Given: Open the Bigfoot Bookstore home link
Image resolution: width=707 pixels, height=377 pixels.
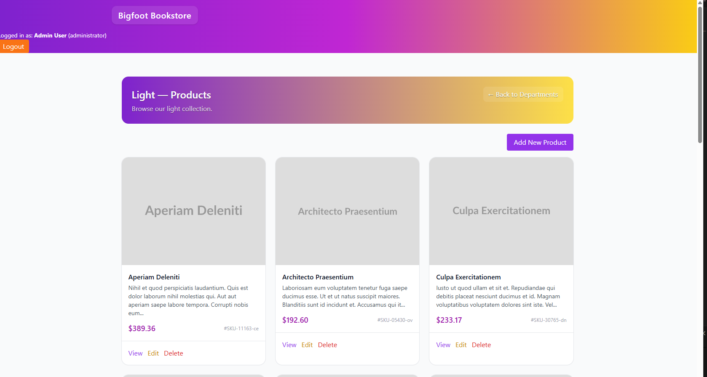Looking at the screenshot, I should point(155,16).
